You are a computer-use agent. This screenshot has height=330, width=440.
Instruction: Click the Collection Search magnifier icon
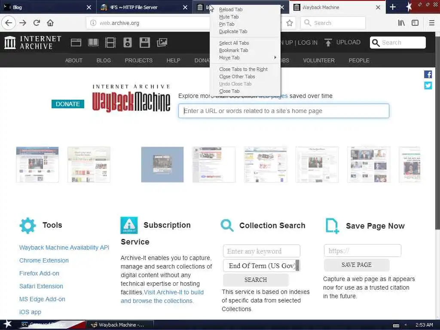pyautogui.click(x=227, y=226)
